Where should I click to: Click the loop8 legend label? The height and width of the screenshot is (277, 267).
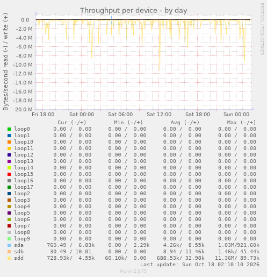point(22,232)
